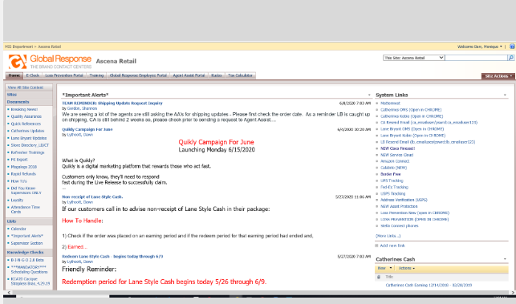The image size is (516, 304).
Task: Open the Agent Assist Portal tab
Action: 189,75
